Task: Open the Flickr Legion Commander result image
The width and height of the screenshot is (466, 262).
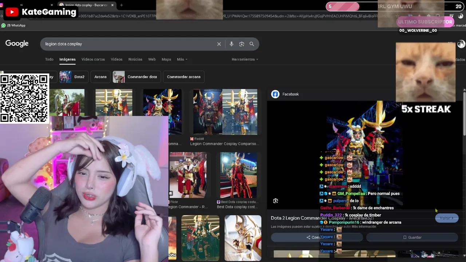Action: point(188,175)
